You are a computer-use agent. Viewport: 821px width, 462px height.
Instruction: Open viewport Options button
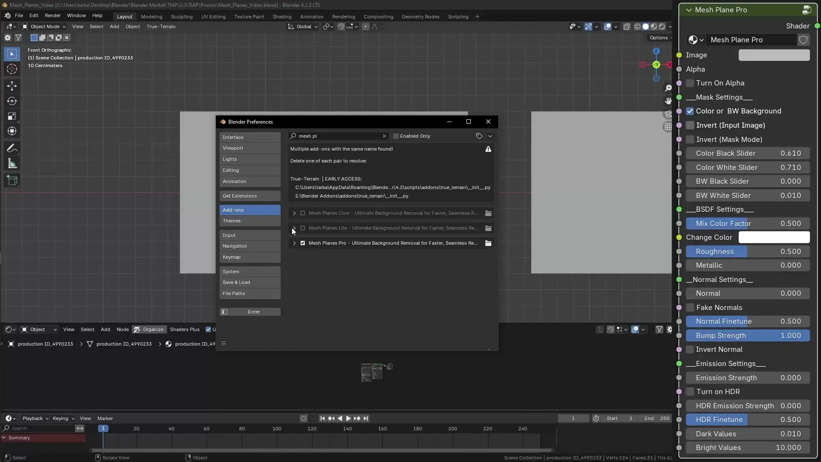coord(660,38)
